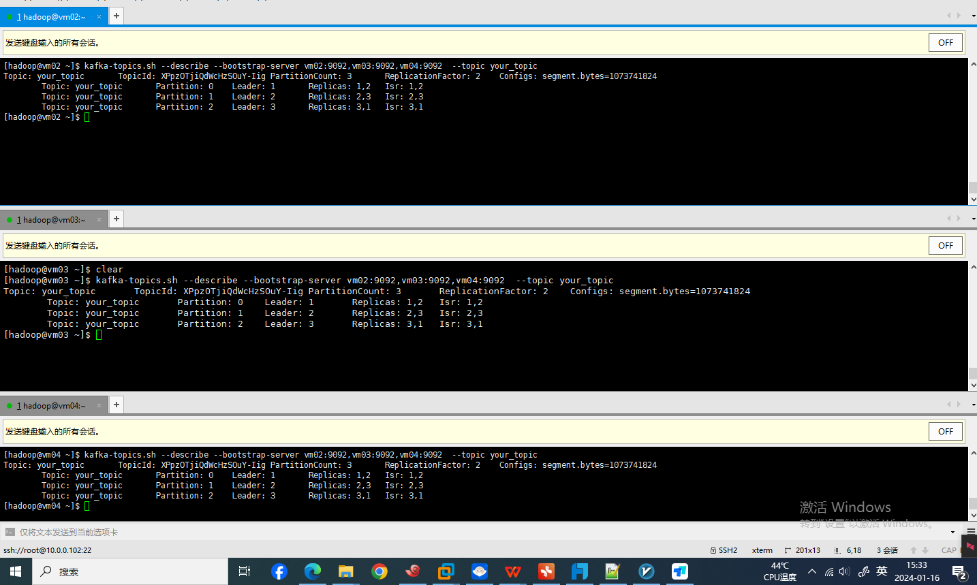Screen dimensions: 977x585
Task: Click the taskbar search box
Action: [x=130, y=571]
